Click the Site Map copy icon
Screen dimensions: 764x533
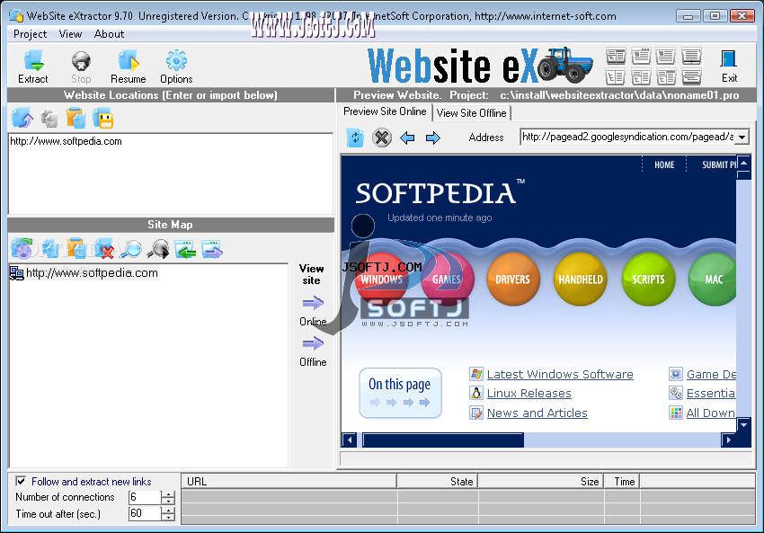coord(49,248)
